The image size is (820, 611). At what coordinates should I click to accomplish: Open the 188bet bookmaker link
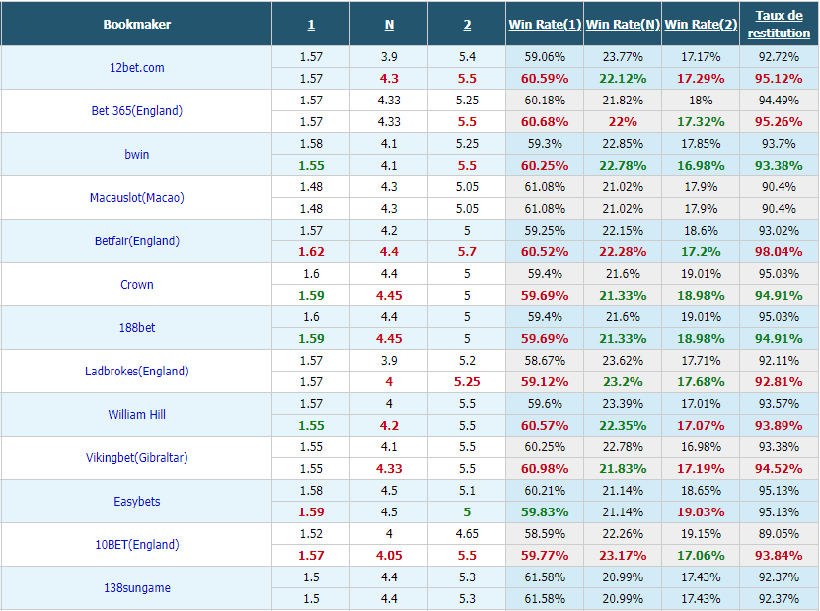click(x=136, y=327)
